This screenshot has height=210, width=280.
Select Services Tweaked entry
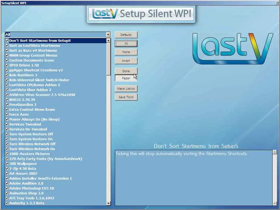[x=25, y=124]
